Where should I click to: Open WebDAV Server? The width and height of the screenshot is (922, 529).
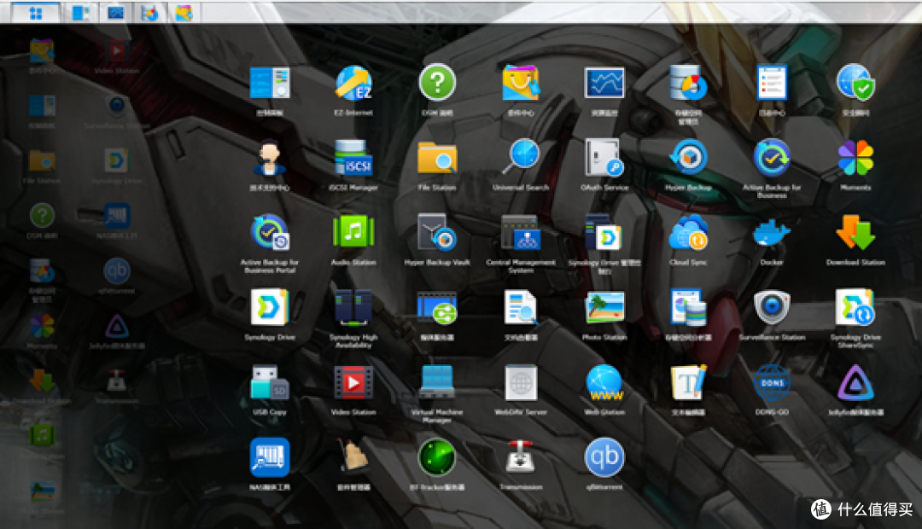point(521,382)
